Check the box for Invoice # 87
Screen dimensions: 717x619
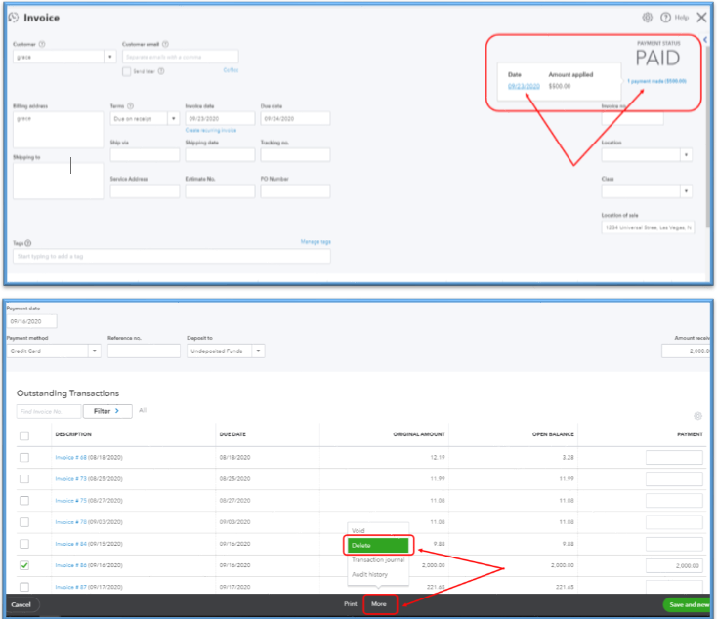click(x=24, y=587)
